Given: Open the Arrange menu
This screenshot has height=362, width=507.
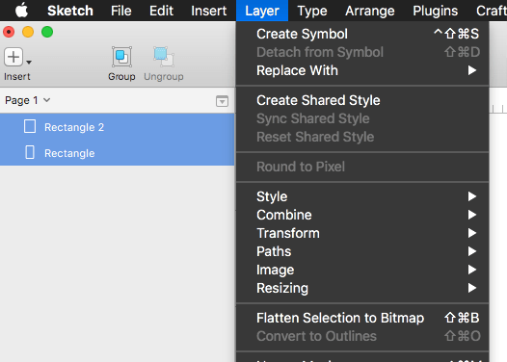Looking at the screenshot, I should pos(369,11).
